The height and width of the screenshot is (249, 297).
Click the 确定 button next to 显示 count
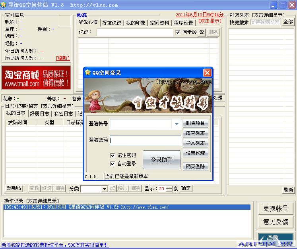(186, 188)
